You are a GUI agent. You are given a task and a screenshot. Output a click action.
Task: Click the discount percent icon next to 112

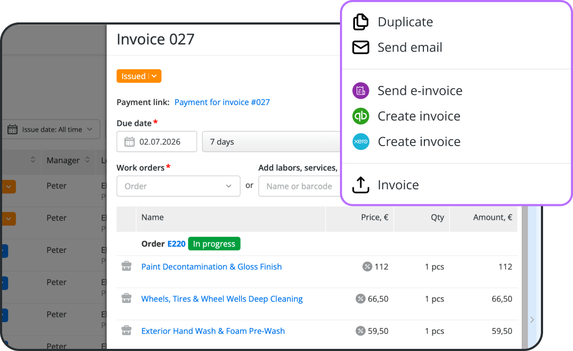(367, 267)
